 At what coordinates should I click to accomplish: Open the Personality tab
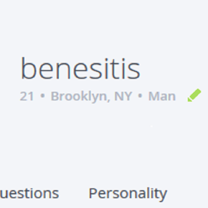(128, 194)
